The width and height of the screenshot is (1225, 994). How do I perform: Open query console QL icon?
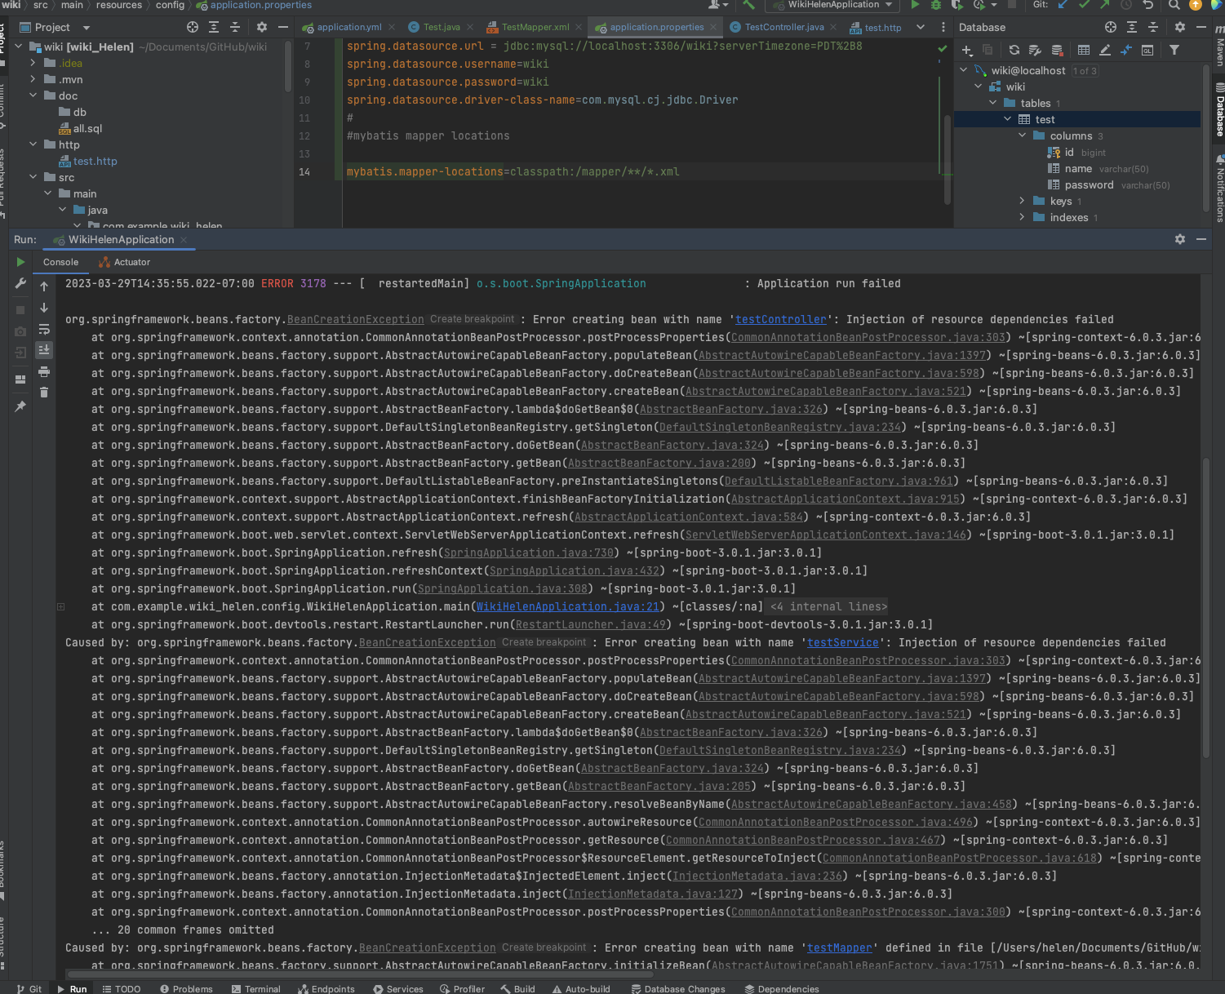point(1147,51)
